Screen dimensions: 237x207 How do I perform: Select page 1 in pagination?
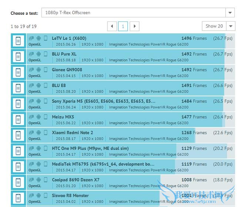[123, 26]
